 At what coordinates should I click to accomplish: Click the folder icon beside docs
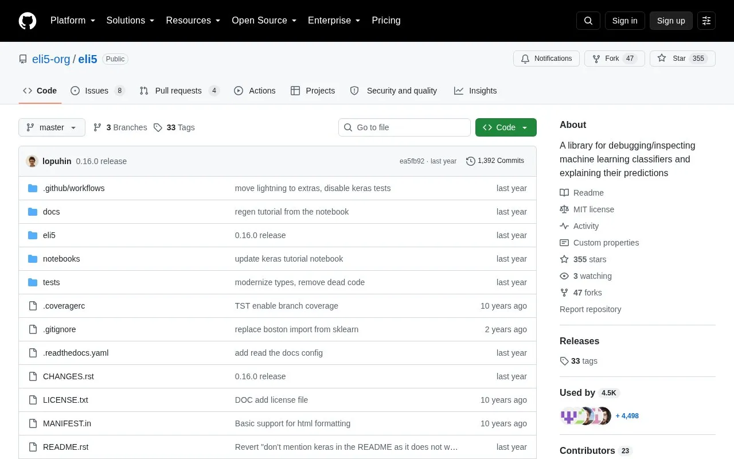pos(33,212)
